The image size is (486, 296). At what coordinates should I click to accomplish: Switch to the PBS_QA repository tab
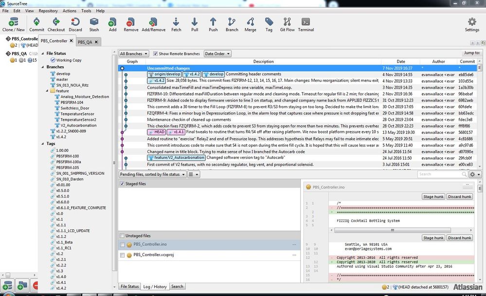click(x=86, y=42)
